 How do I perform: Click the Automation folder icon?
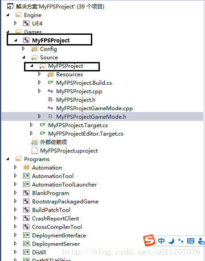[26, 167]
